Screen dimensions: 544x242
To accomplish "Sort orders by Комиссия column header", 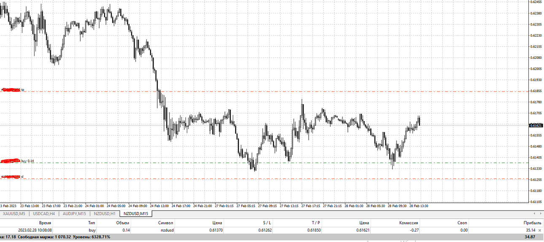I will tap(408, 223).
